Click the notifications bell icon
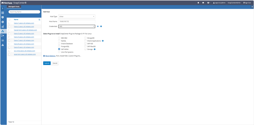 coord(198,3)
